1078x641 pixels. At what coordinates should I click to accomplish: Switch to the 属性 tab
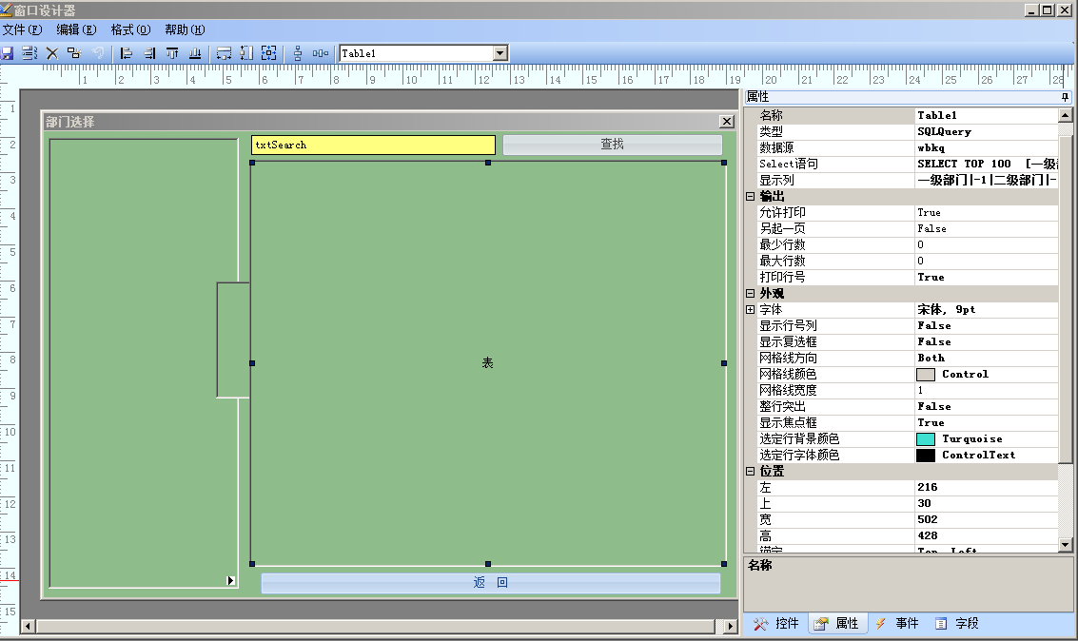pyautogui.click(x=836, y=623)
